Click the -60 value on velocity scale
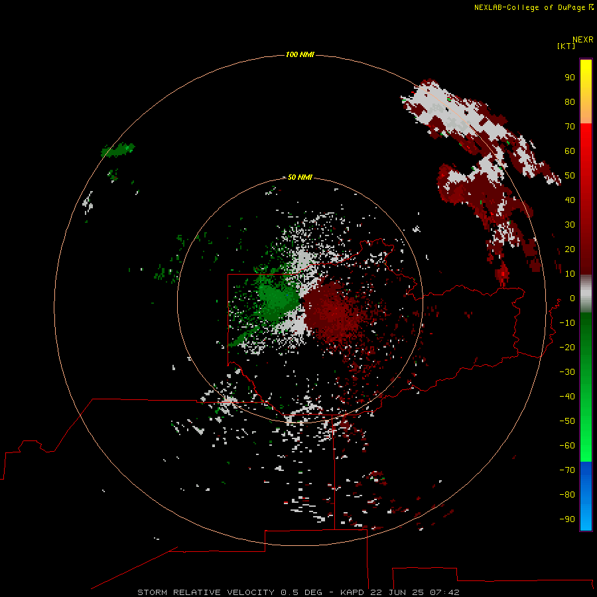Image resolution: width=597 pixels, height=597 pixels. click(x=567, y=446)
